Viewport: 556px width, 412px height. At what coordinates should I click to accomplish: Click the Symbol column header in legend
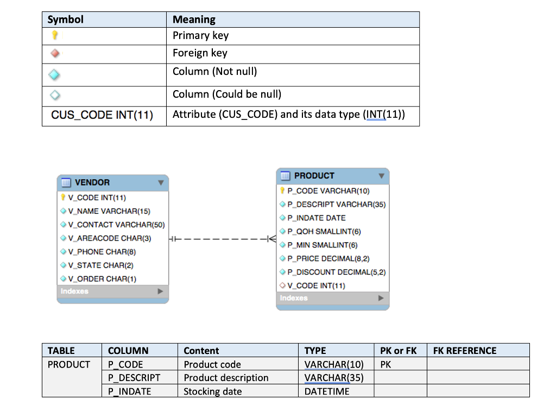[x=65, y=19]
